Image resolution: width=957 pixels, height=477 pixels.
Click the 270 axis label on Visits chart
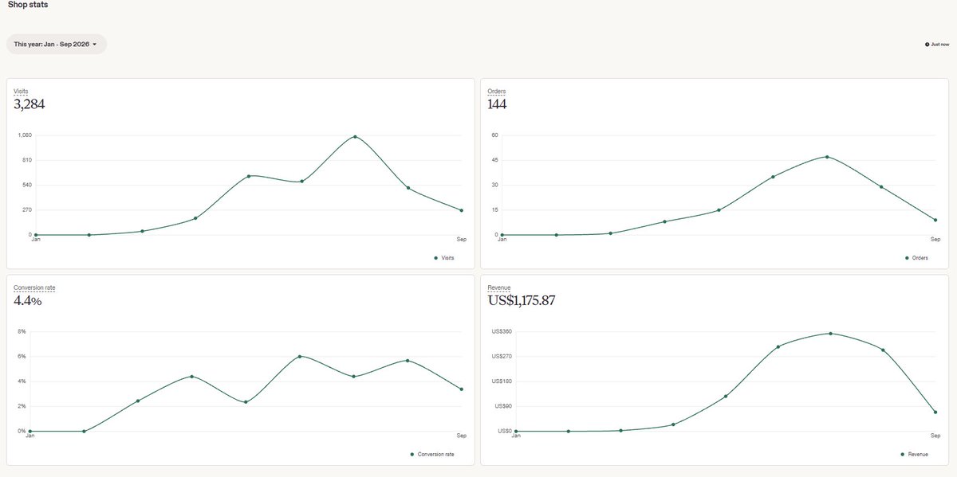point(27,210)
